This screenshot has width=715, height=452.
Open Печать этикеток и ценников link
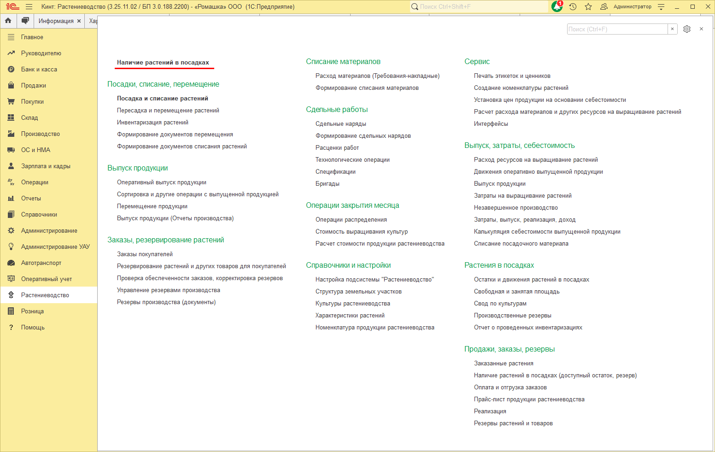(x=512, y=76)
